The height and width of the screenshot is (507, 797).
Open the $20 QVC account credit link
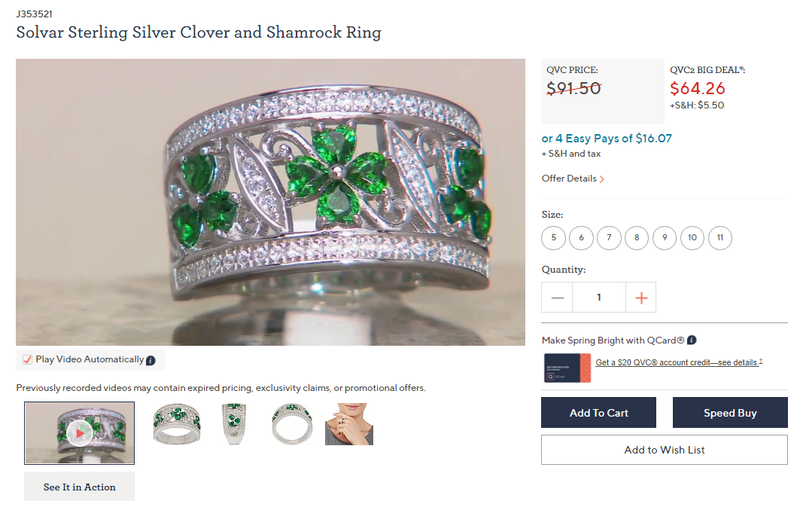[677, 362]
